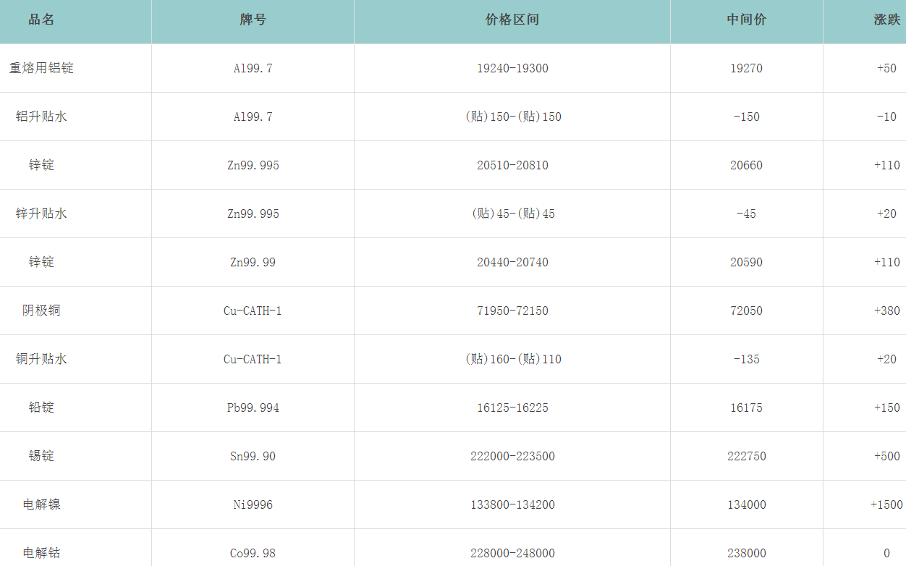Image resolution: width=906 pixels, height=566 pixels.
Task: Select the 涨跌 column header
Action: 886,20
